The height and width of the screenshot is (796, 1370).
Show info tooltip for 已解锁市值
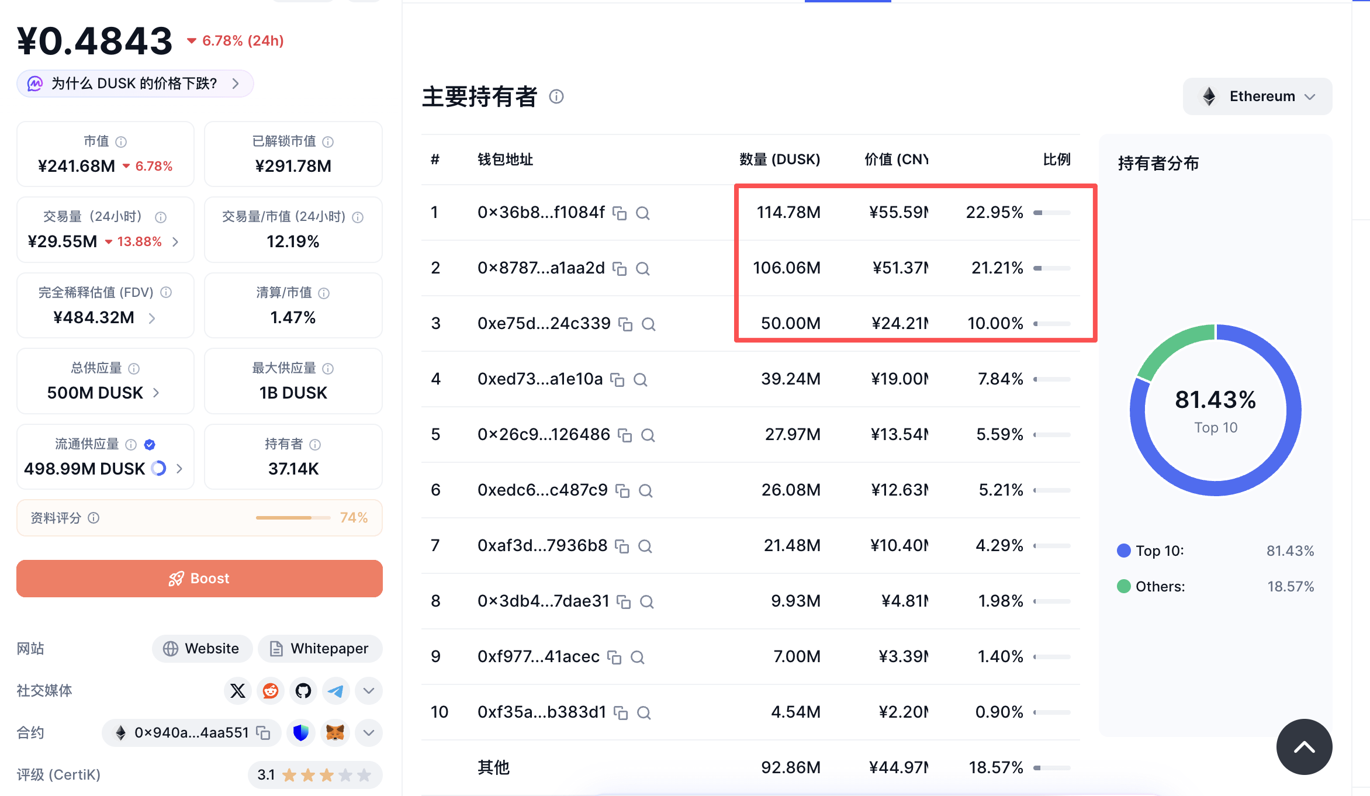tap(328, 142)
